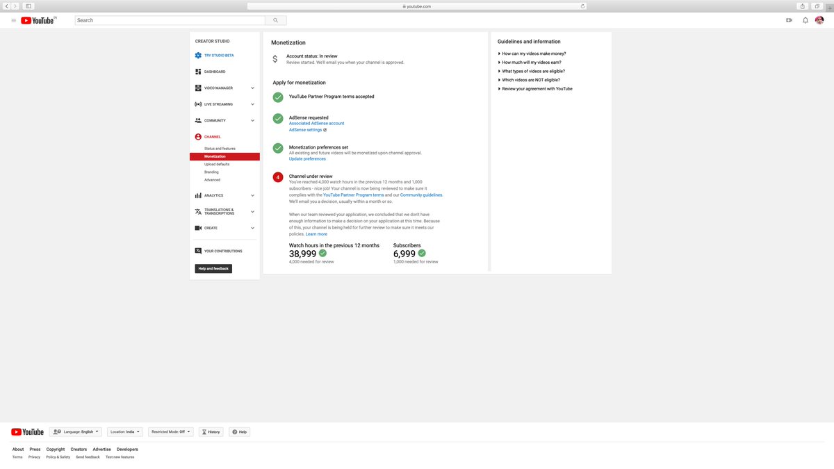The height and width of the screenshot is (469, 834).
Task: Click Help and feedback button
Action: tap(213, 268)
